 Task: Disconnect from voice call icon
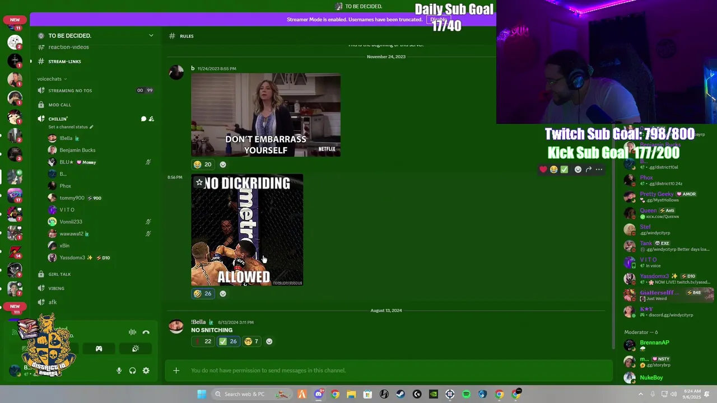pos(146,332)
